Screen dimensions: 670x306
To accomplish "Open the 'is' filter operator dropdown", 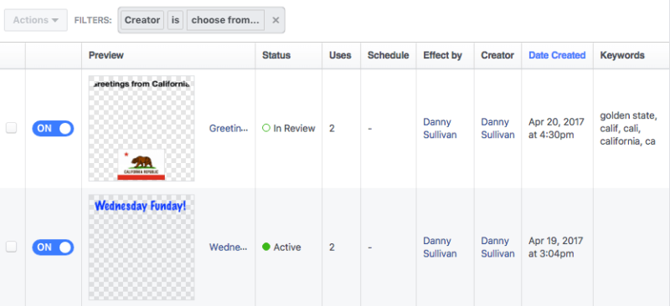I will (175, 20).
